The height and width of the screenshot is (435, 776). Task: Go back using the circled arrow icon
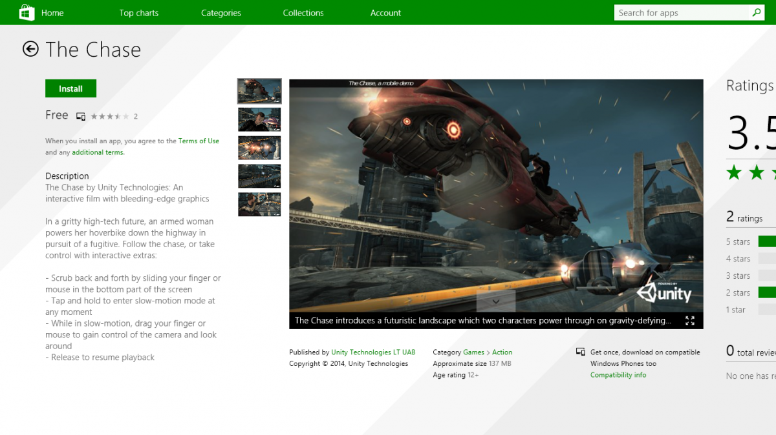click(30, 49)
